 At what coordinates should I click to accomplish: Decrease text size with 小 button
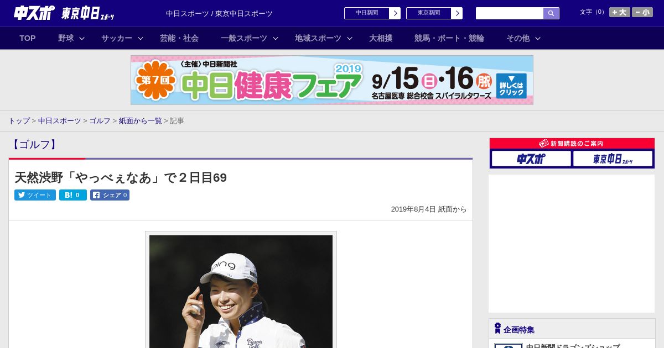coord(642,12)
